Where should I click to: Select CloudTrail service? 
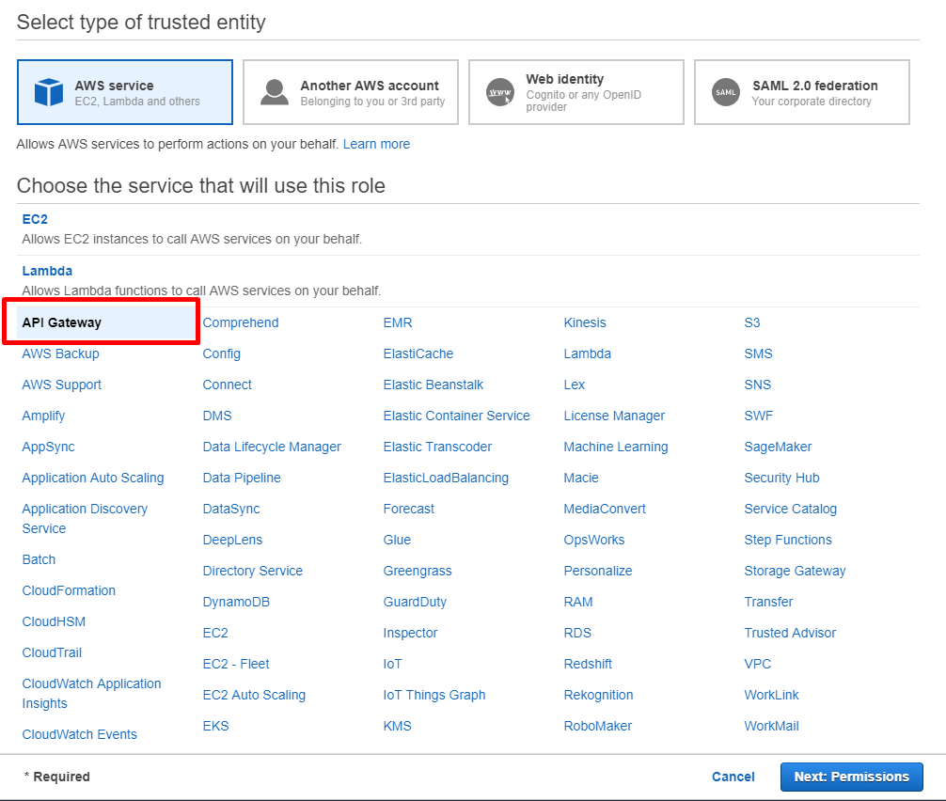(x=52, y=652)
